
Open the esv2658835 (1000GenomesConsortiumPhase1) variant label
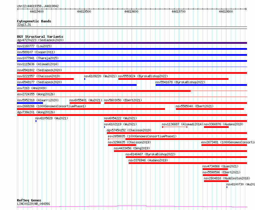tap(142, 136)
